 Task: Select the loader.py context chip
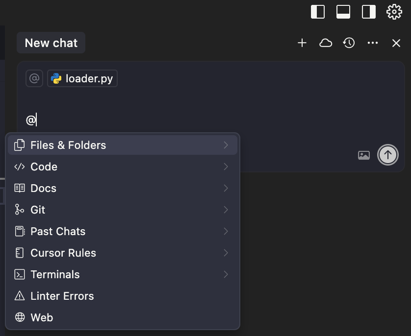click(82, 78)
